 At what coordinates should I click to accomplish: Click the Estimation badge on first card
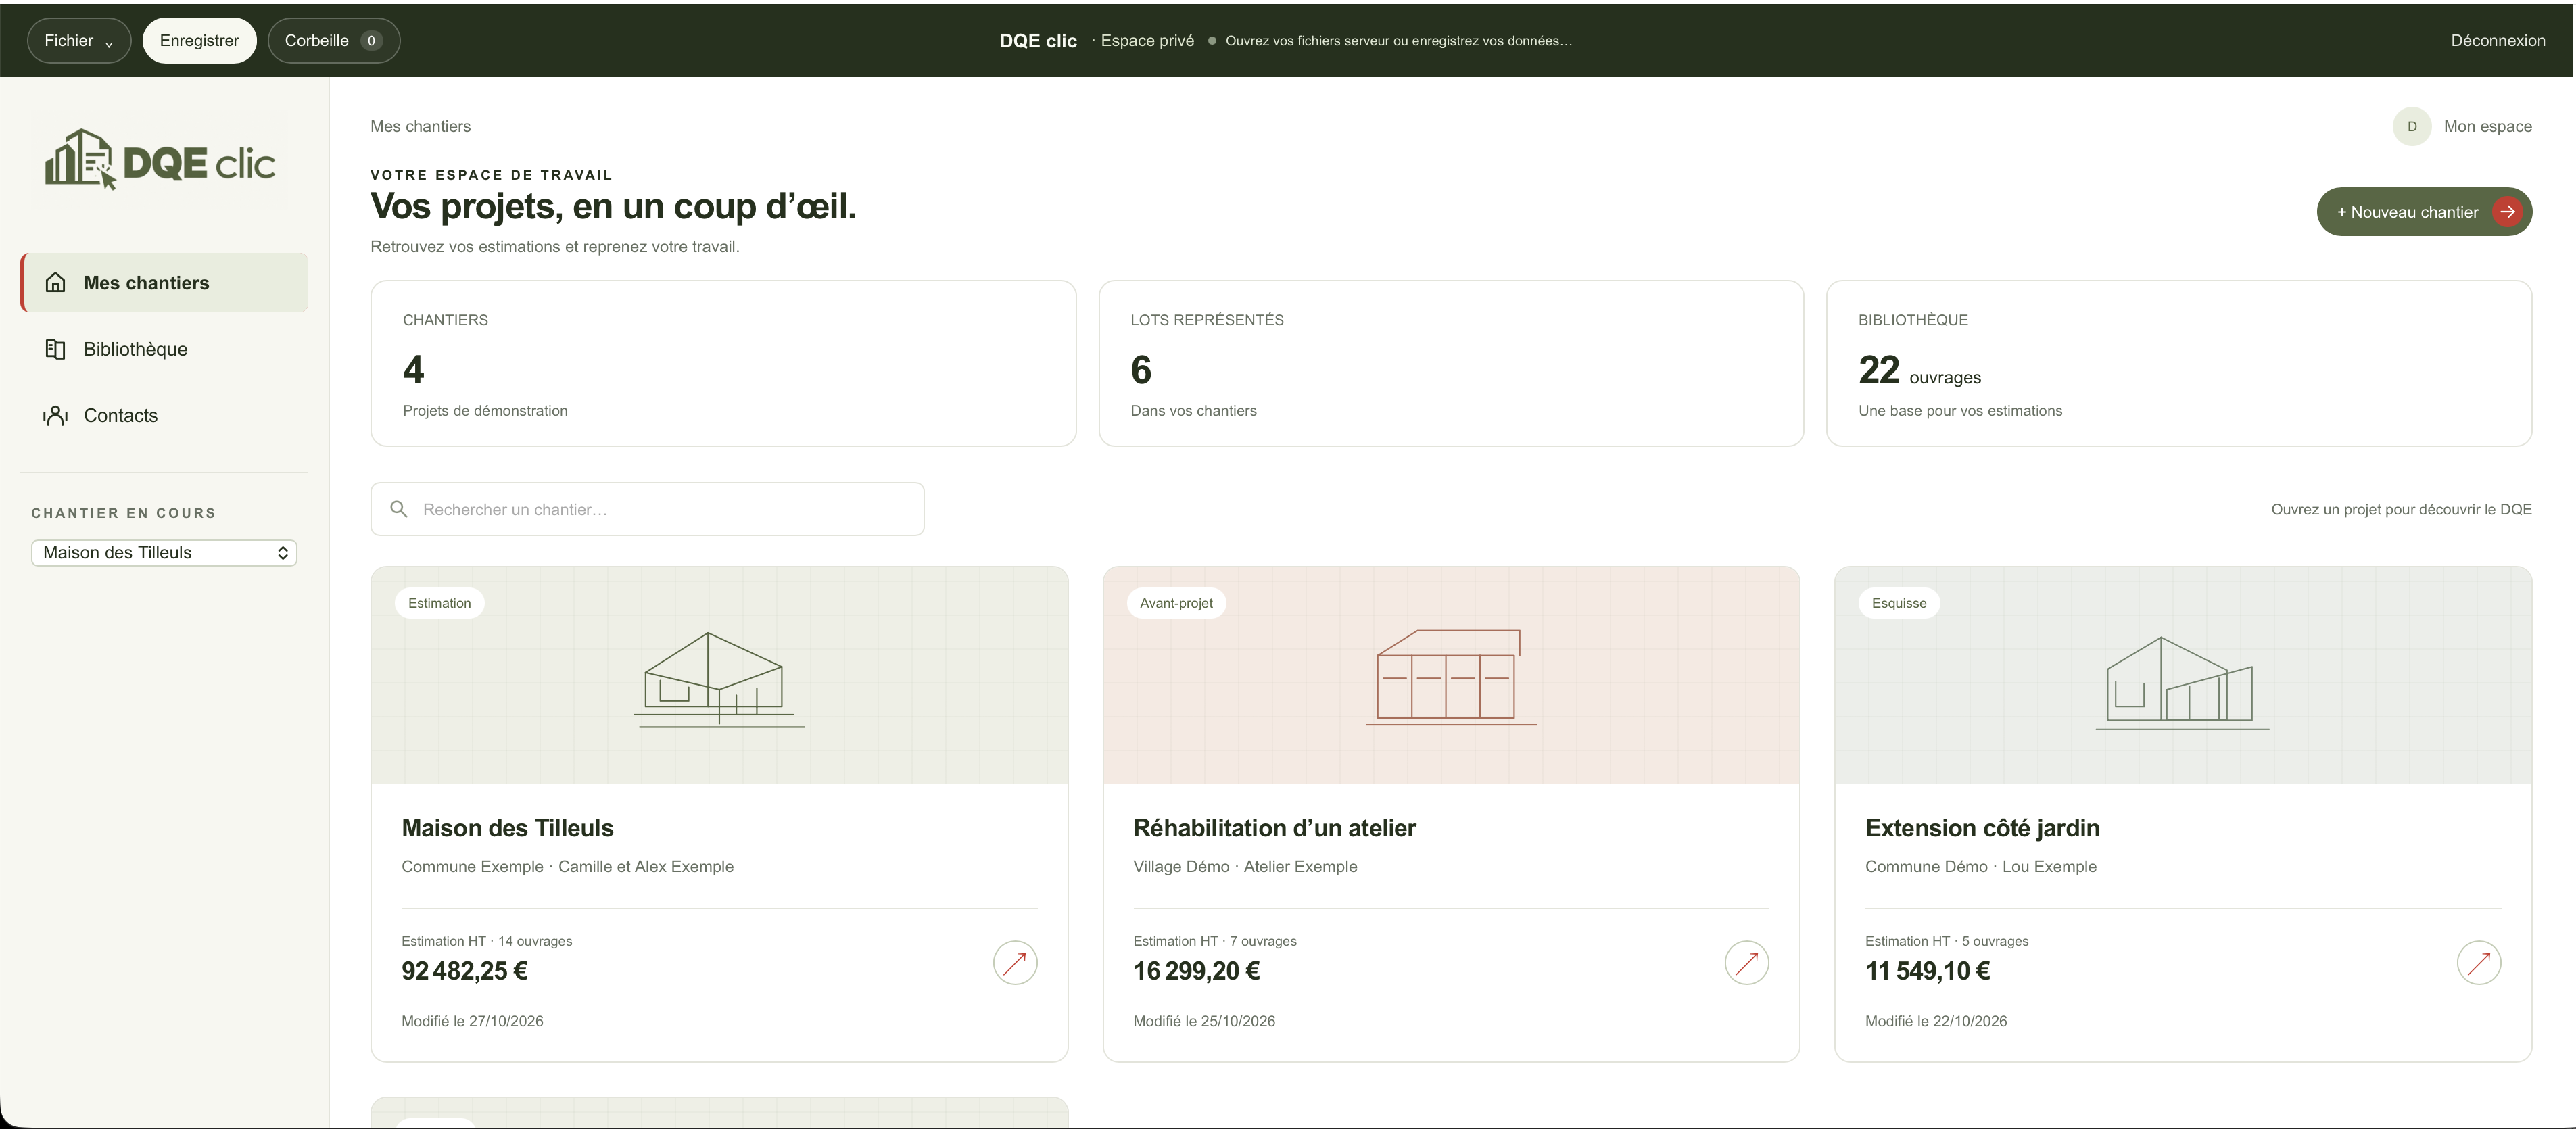[440, 603]
